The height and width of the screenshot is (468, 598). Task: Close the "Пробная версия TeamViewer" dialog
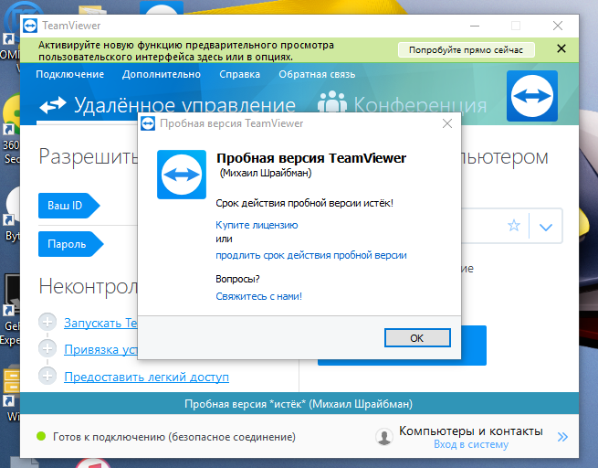tap(447, 123)
